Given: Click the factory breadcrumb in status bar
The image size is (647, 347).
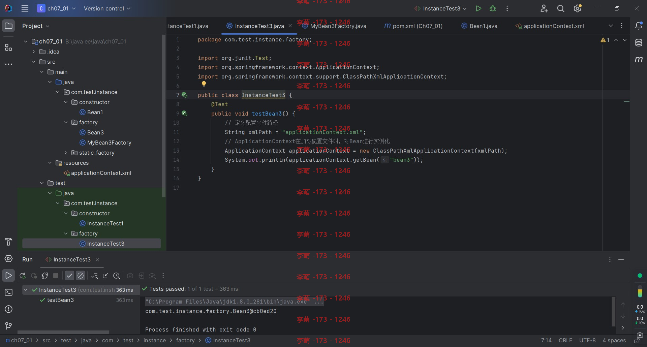Looking at the screenshot, I should coord(185,340).
